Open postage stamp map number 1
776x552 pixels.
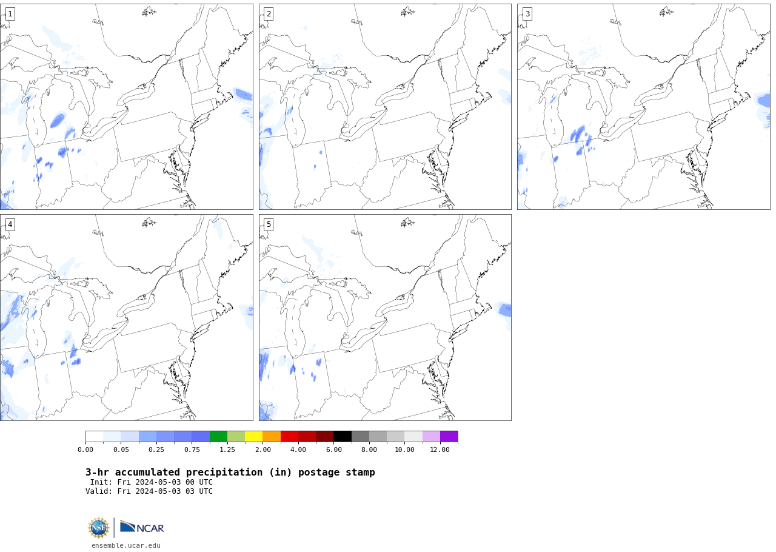pos(126,107)
